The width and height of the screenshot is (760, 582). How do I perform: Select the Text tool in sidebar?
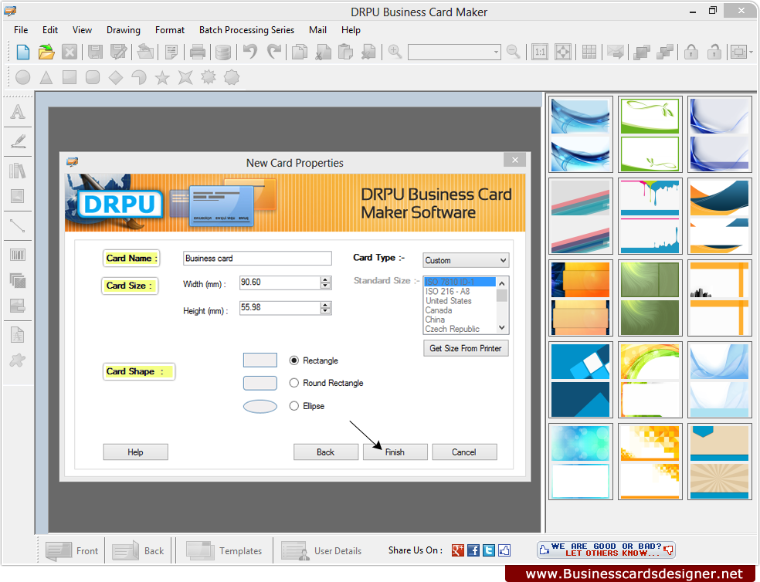point(18,112)
